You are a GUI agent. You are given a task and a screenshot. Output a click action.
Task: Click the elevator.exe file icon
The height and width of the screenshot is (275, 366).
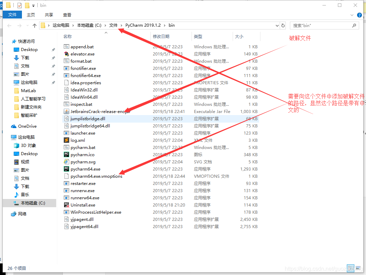tap(66, 54)
